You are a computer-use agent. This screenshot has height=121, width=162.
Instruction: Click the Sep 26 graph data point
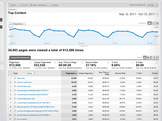click(x=79, y=30)
